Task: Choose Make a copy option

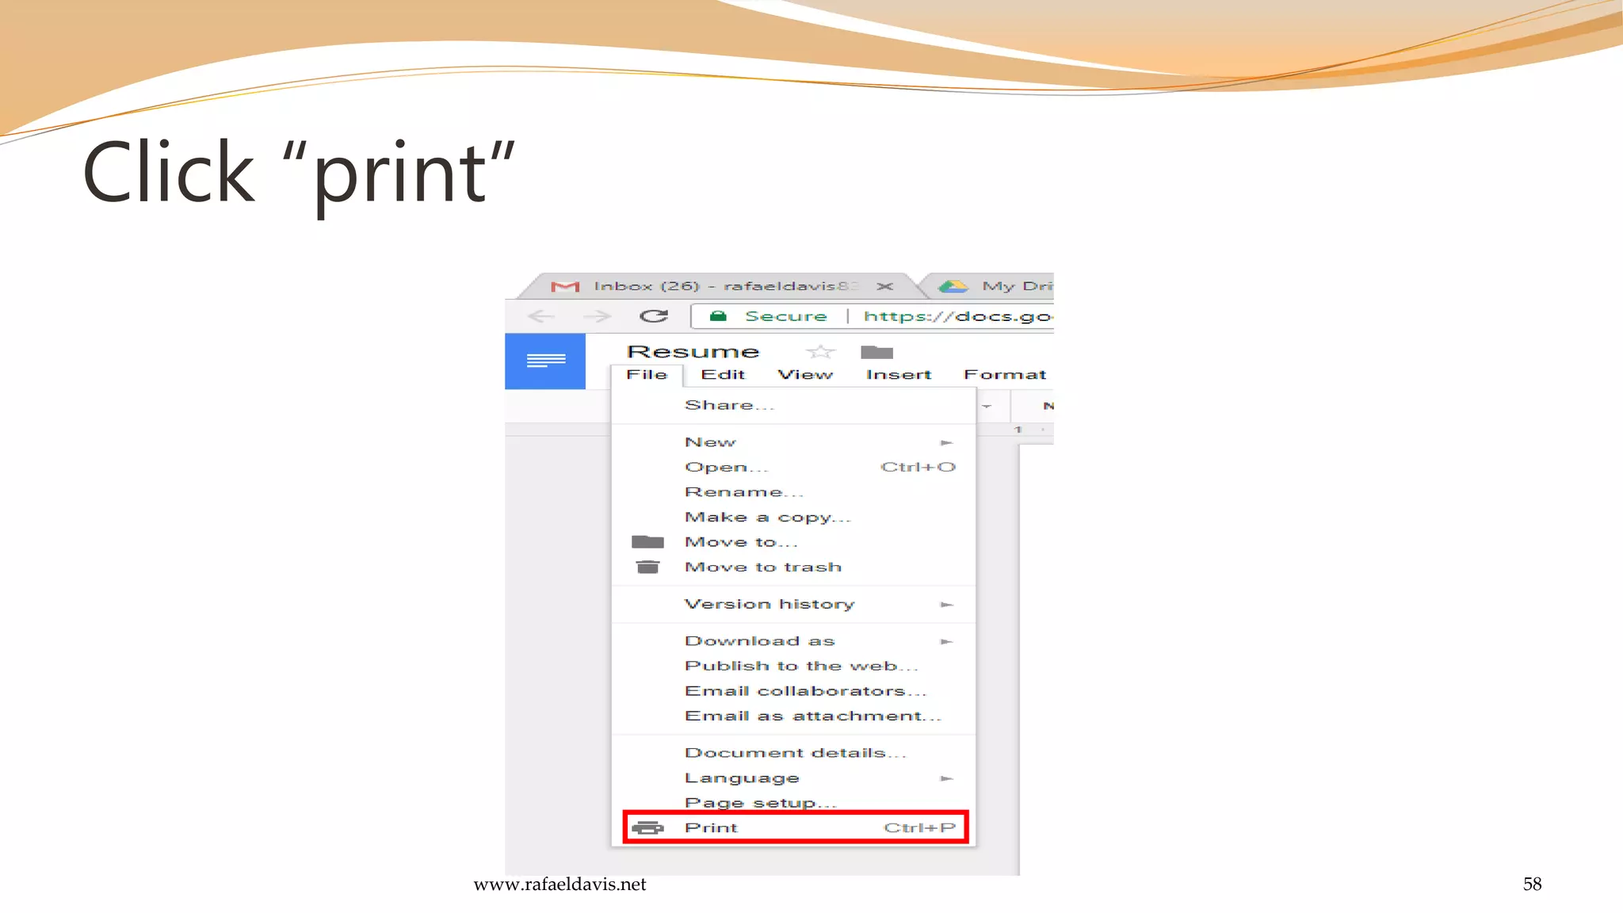Action: tap(767, 517)
